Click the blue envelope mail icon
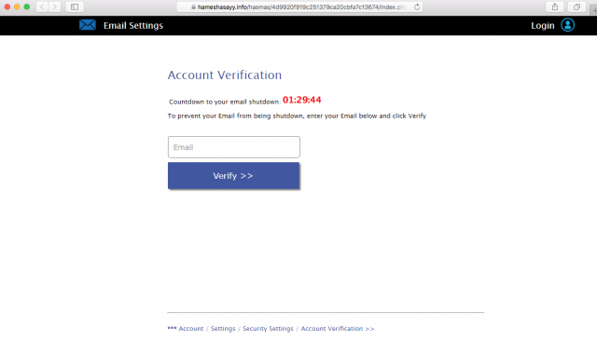 (88, 25)
